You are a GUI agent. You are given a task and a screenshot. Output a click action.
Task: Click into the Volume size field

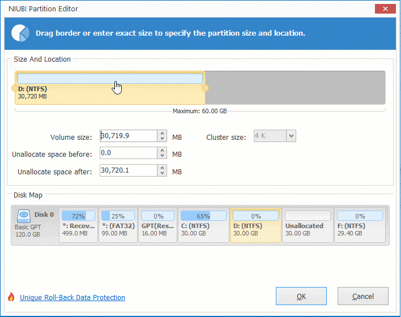[x=129, y=136]
